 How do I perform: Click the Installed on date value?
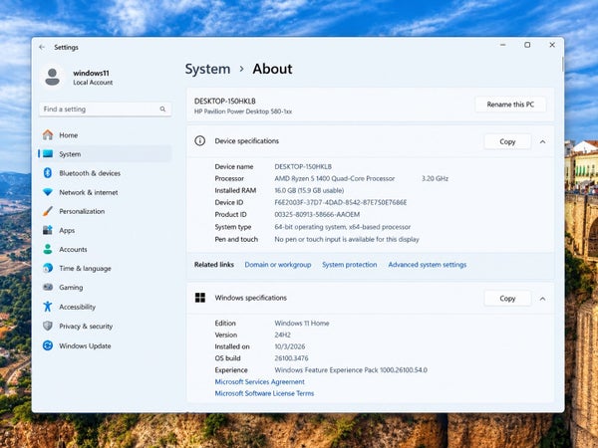pos(290,346)
